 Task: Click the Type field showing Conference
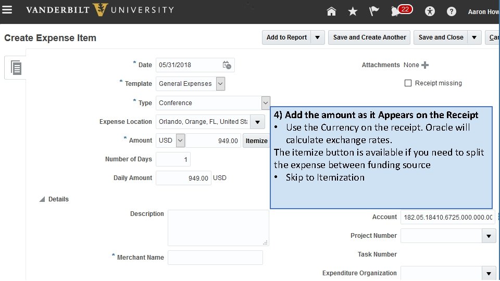coord(209,103)
